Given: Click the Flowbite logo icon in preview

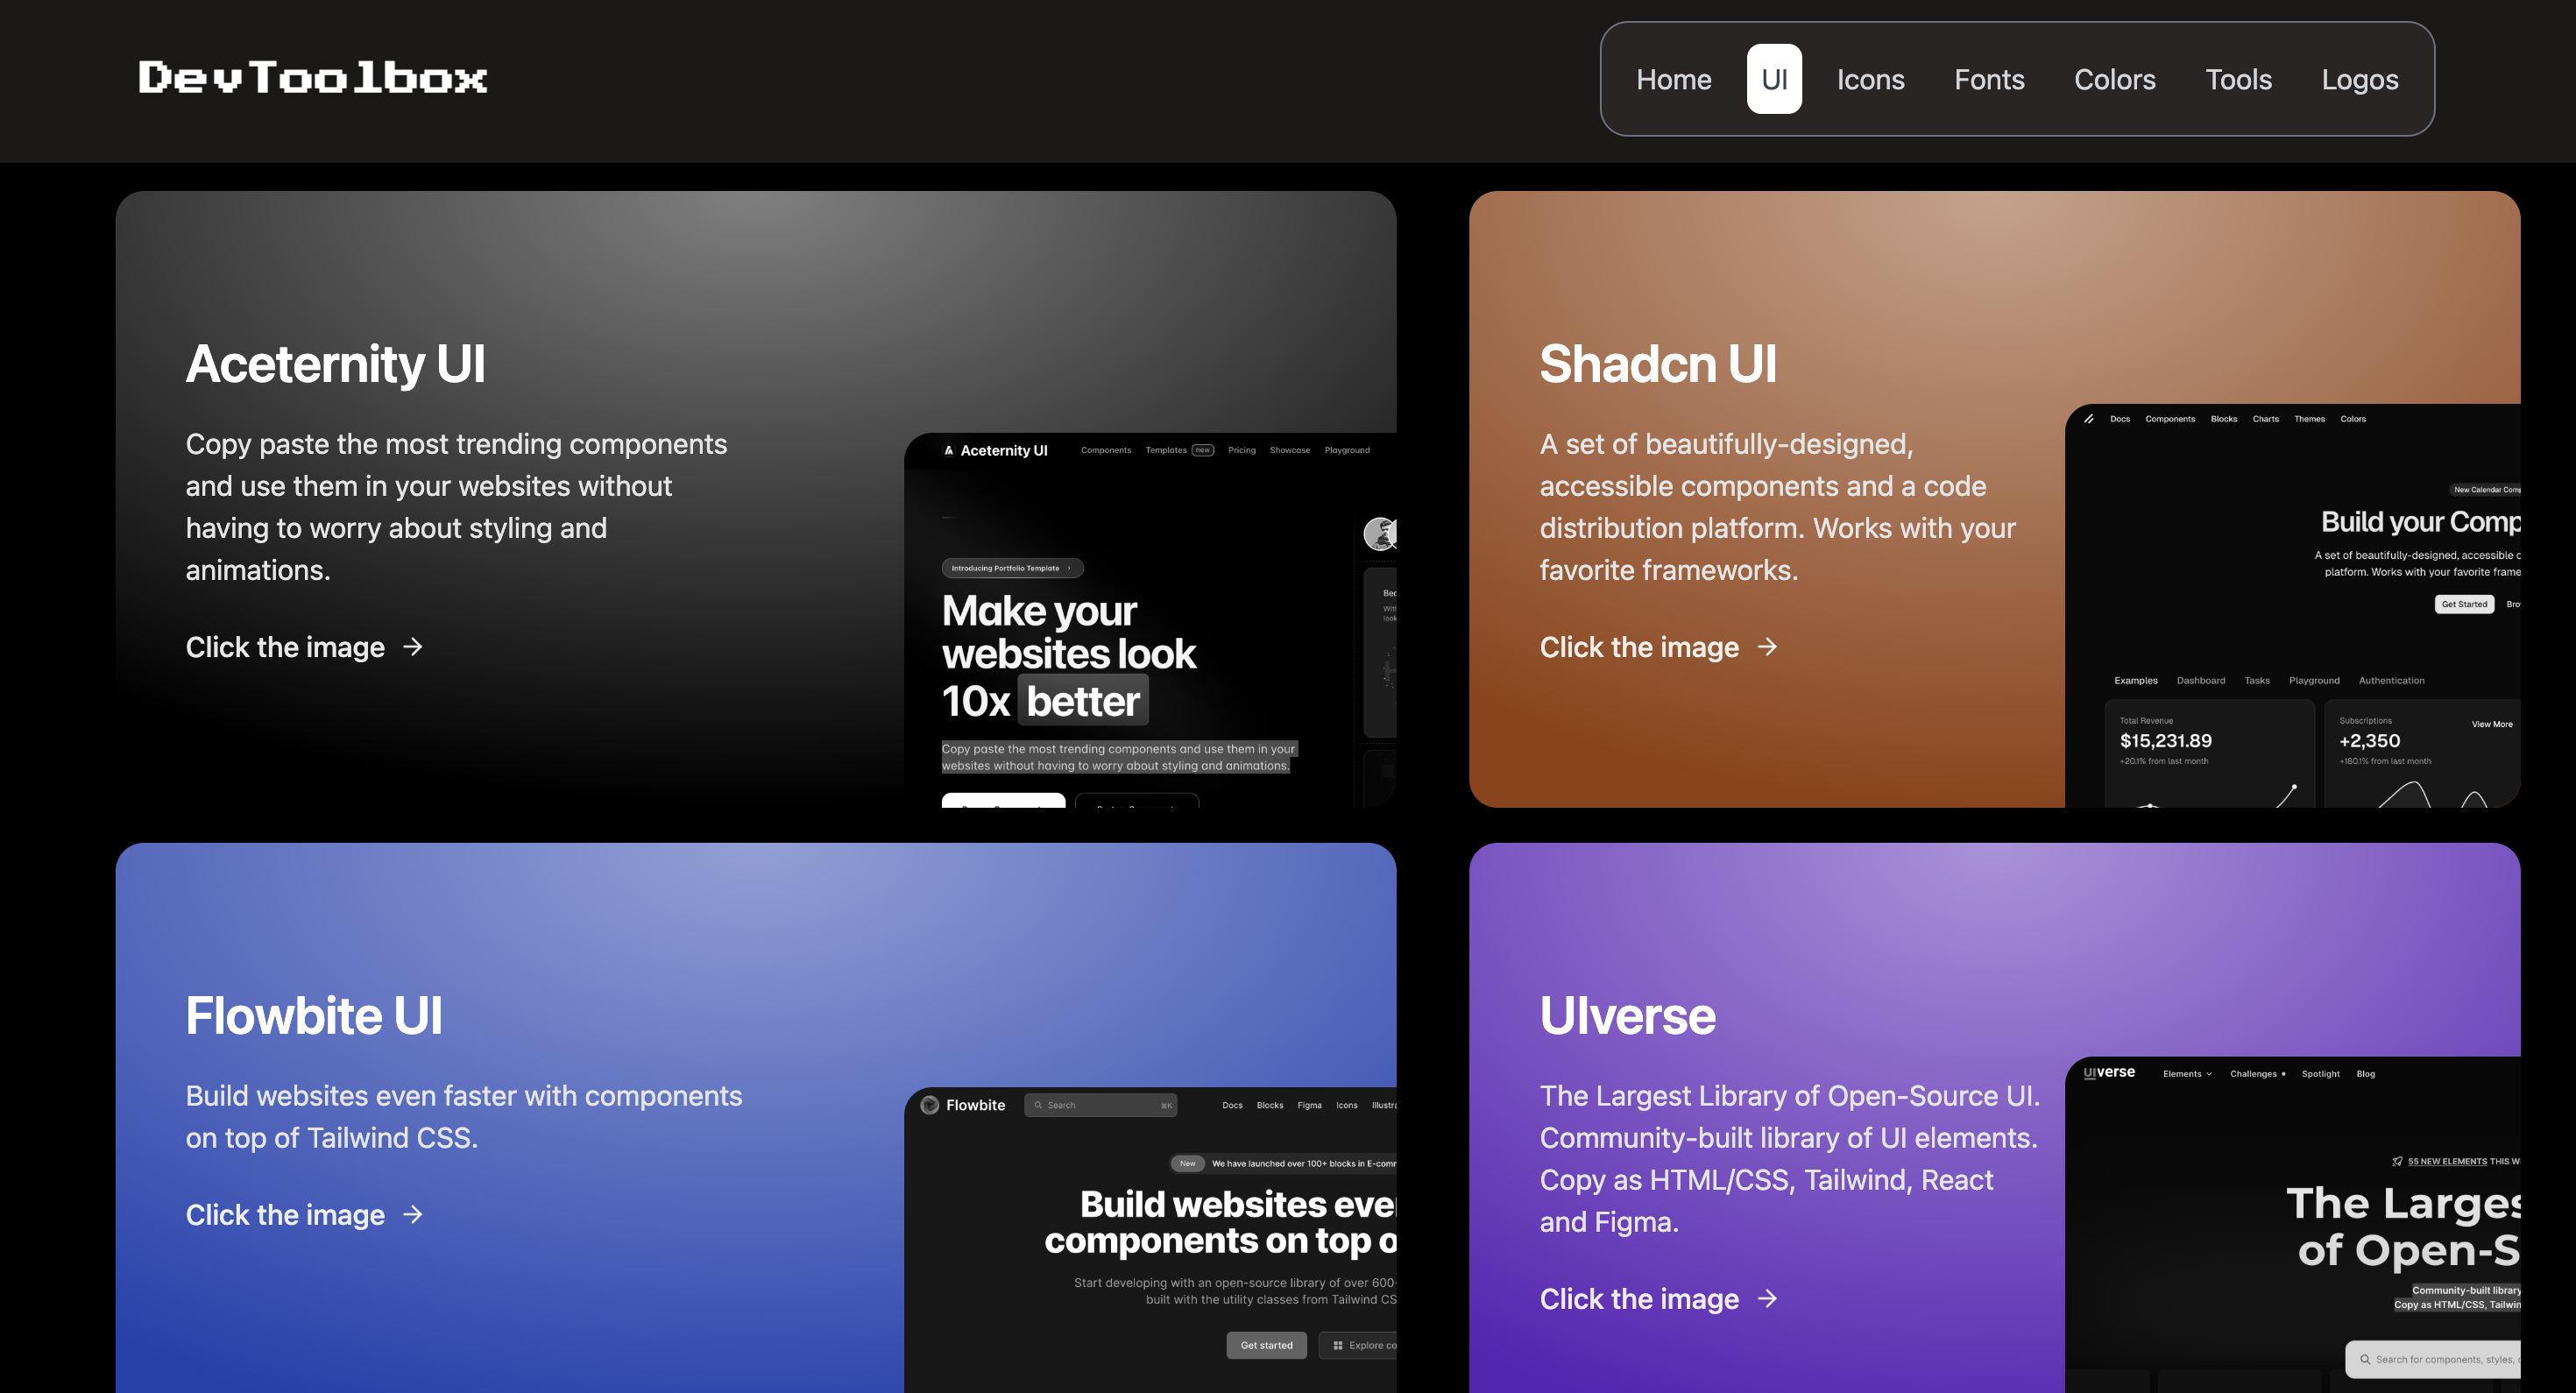Looking at the screenshot, I should [930, 1105].
